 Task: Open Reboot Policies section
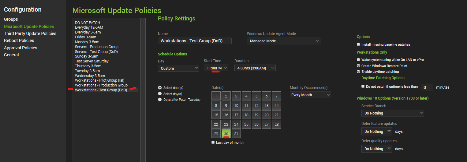point(19,40)
